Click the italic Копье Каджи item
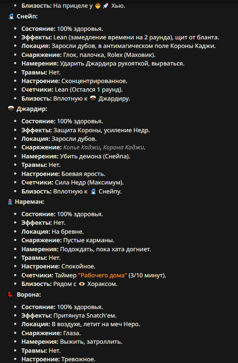238x363 pixels. 81,147
